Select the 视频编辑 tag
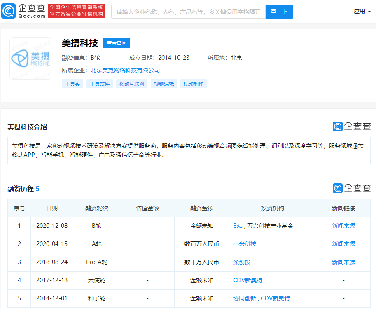This screenshot has width=376, height=309. [x=164, y=84]
